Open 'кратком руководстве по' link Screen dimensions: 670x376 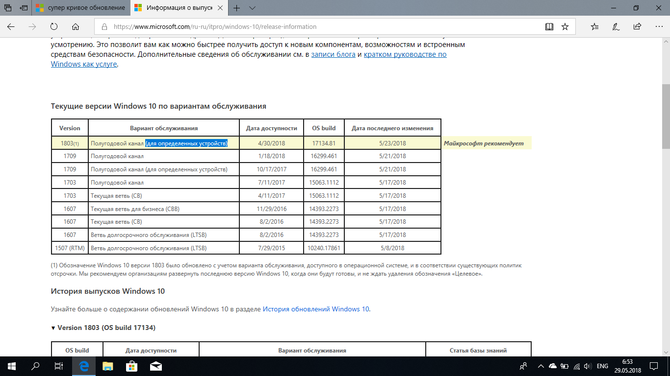point(405,54)
